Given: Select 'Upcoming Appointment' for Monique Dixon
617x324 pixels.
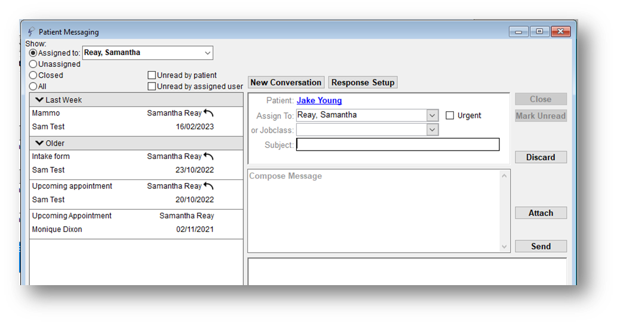Looking at the screenshot, I should tap(72, 216).
